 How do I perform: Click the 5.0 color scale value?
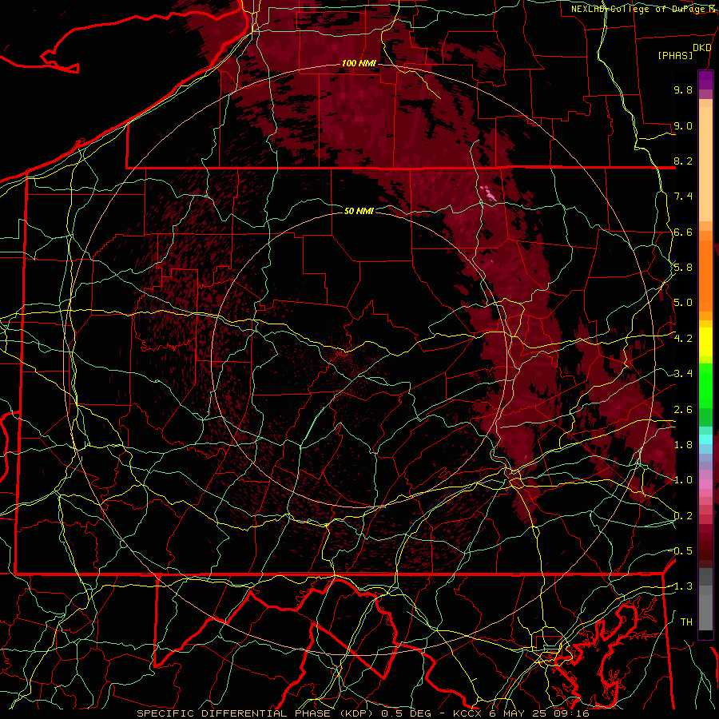point(683,303)
